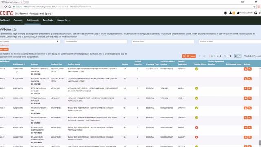
Task: Open the License Keys tab
Action: [63, 20]
